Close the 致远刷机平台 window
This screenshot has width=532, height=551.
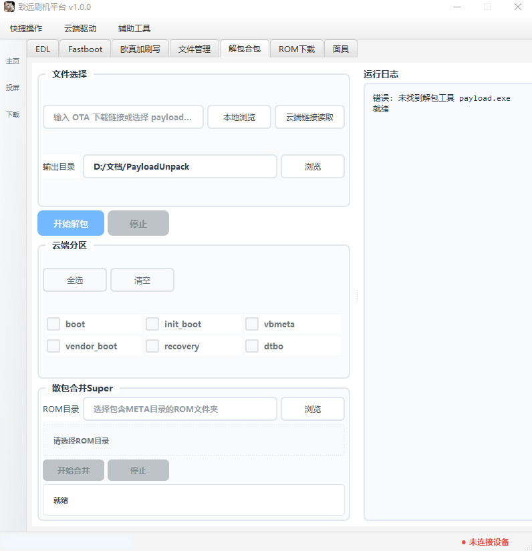click(x=517, y=7)
